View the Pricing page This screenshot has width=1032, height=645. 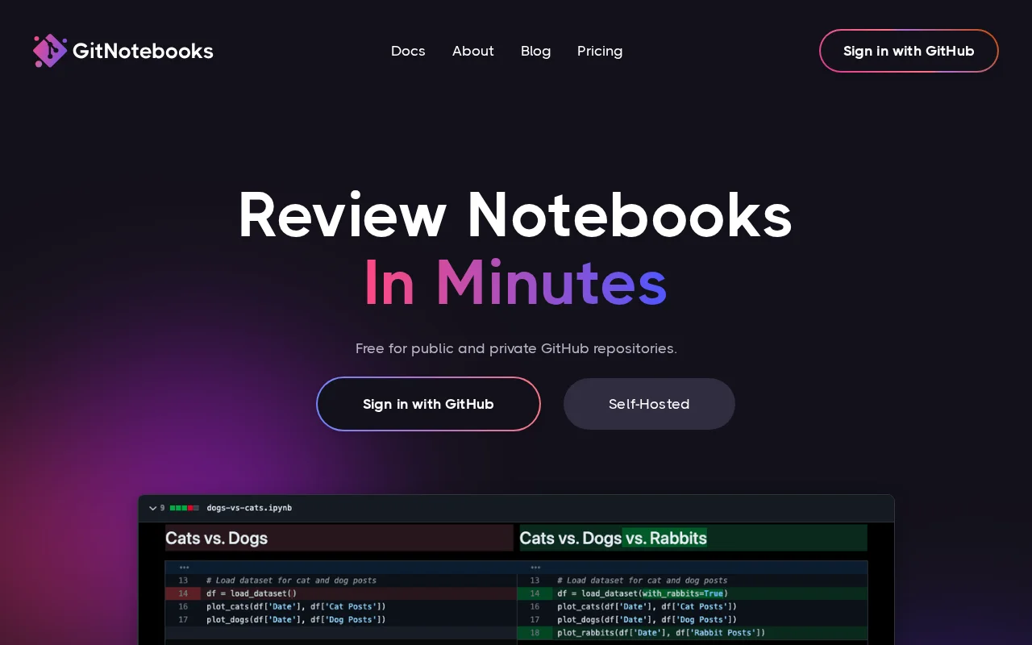600,51
